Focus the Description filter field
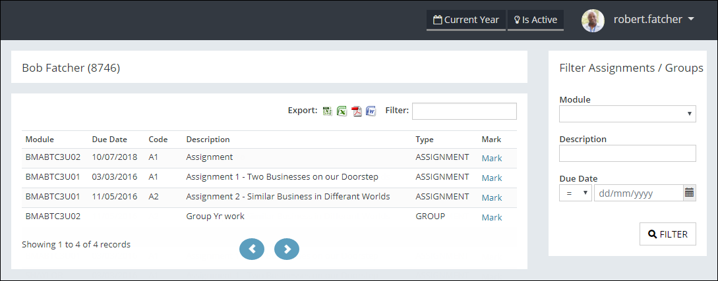Viewport: 718px width, 281px height. 627,153
